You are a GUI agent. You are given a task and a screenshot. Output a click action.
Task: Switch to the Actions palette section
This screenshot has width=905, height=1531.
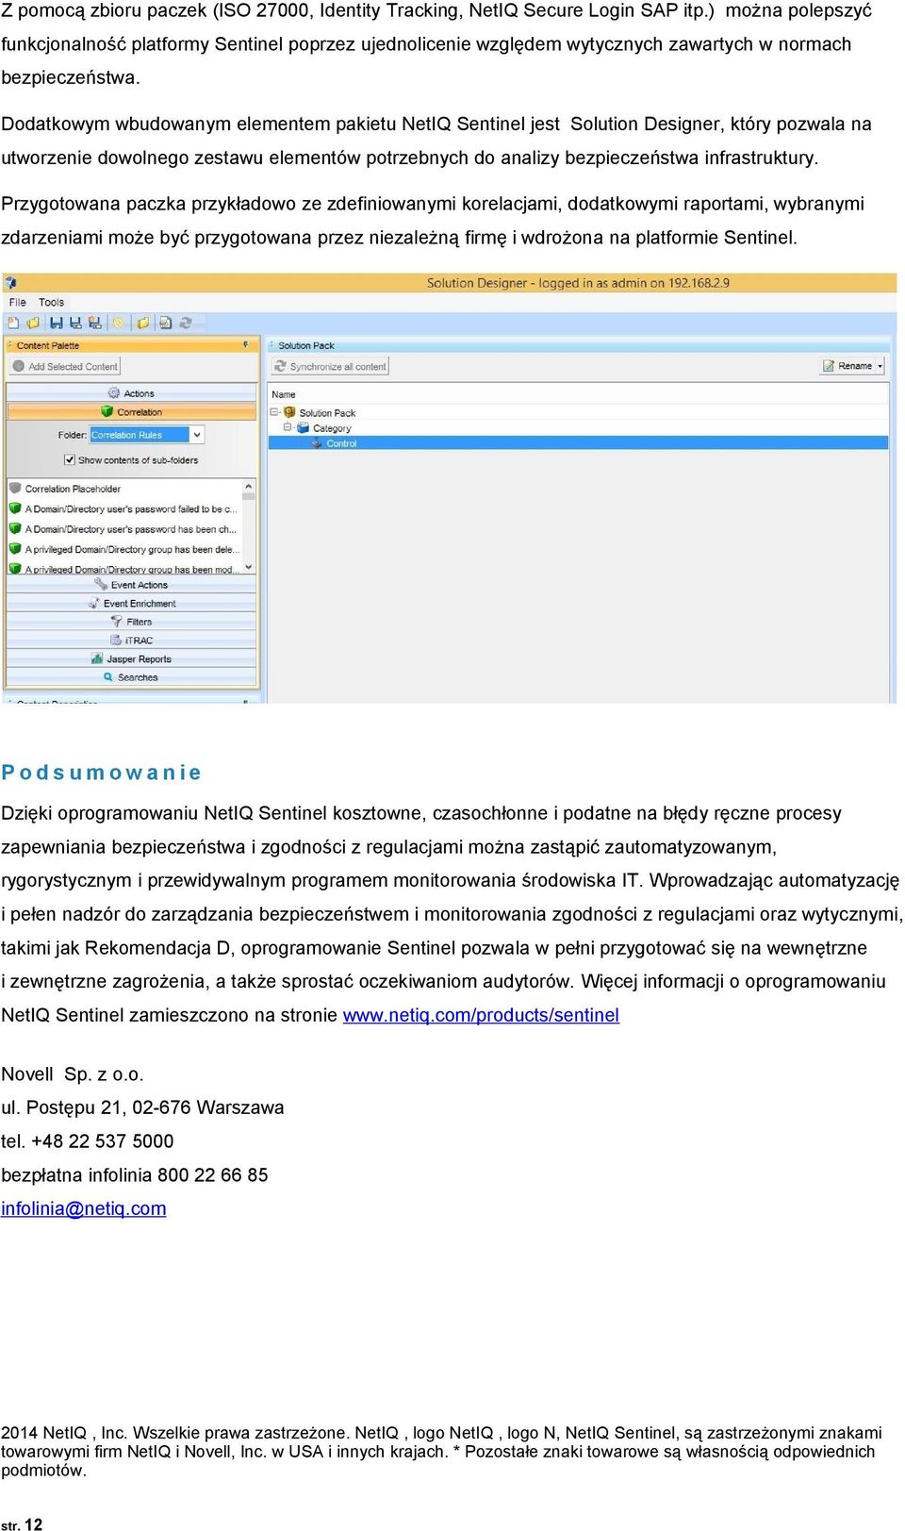[x=131, y=393]
